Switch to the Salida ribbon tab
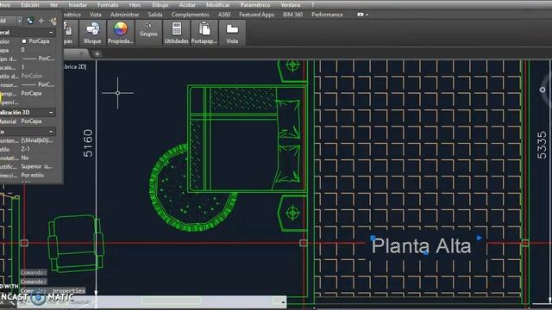The image size is (552, 310). tap(155, 15)
